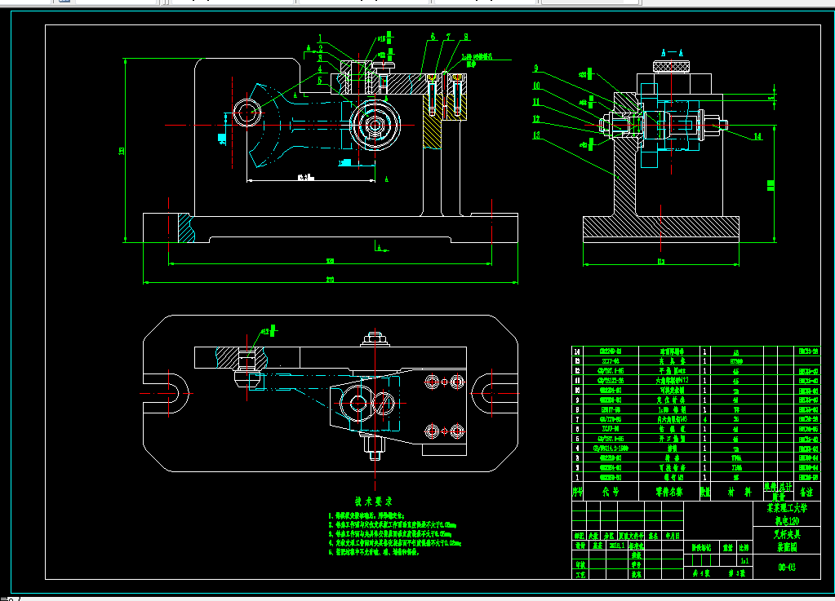Viewport: 835px width, 601px height.
Task: Select part balloon number 14 beside the bolt
Action: (x=757, y=137)
